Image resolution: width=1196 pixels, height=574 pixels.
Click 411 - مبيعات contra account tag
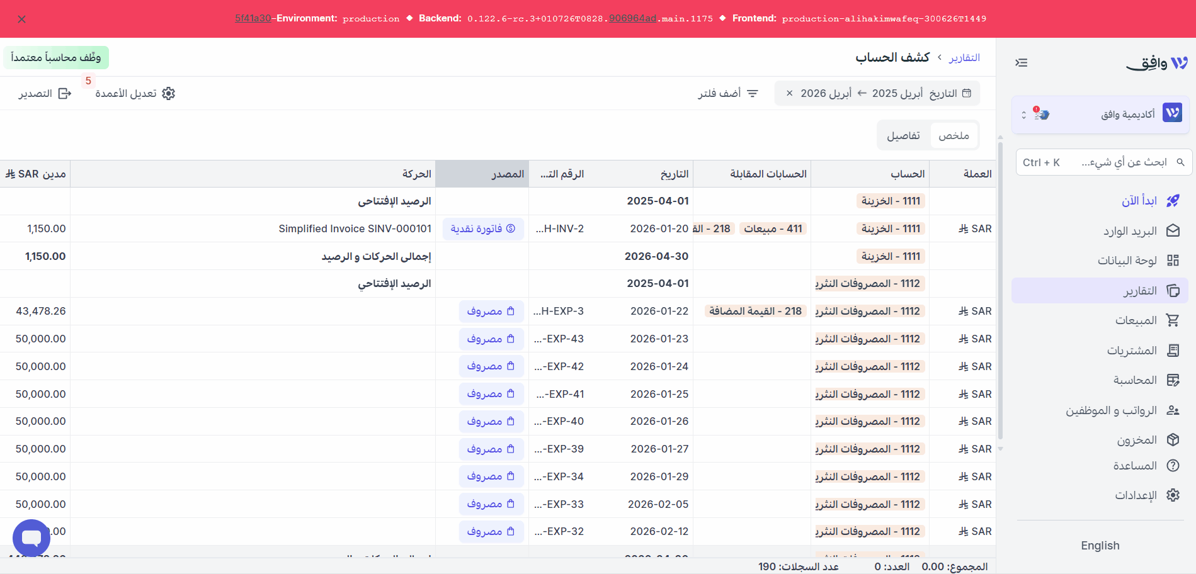[x=773, y=228]
